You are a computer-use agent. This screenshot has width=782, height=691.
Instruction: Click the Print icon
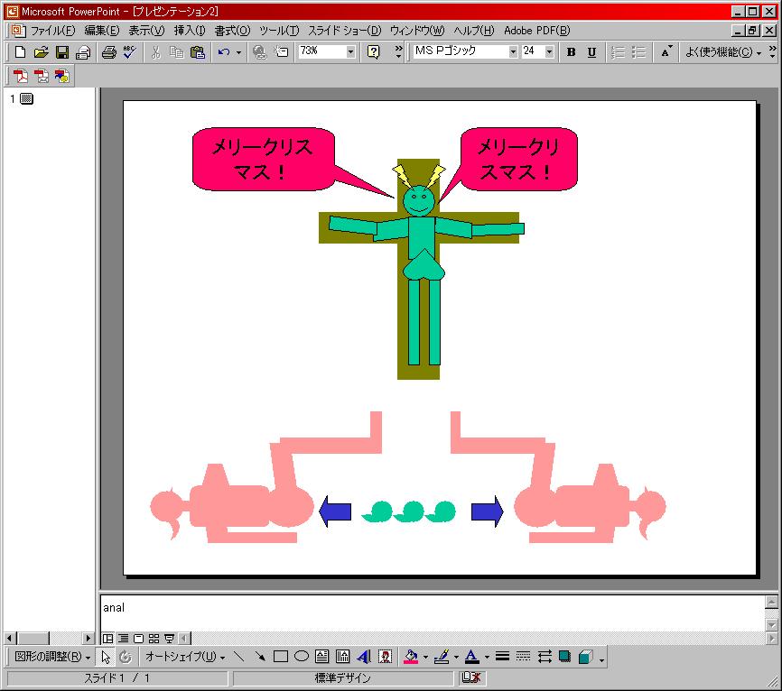(109, 52)
